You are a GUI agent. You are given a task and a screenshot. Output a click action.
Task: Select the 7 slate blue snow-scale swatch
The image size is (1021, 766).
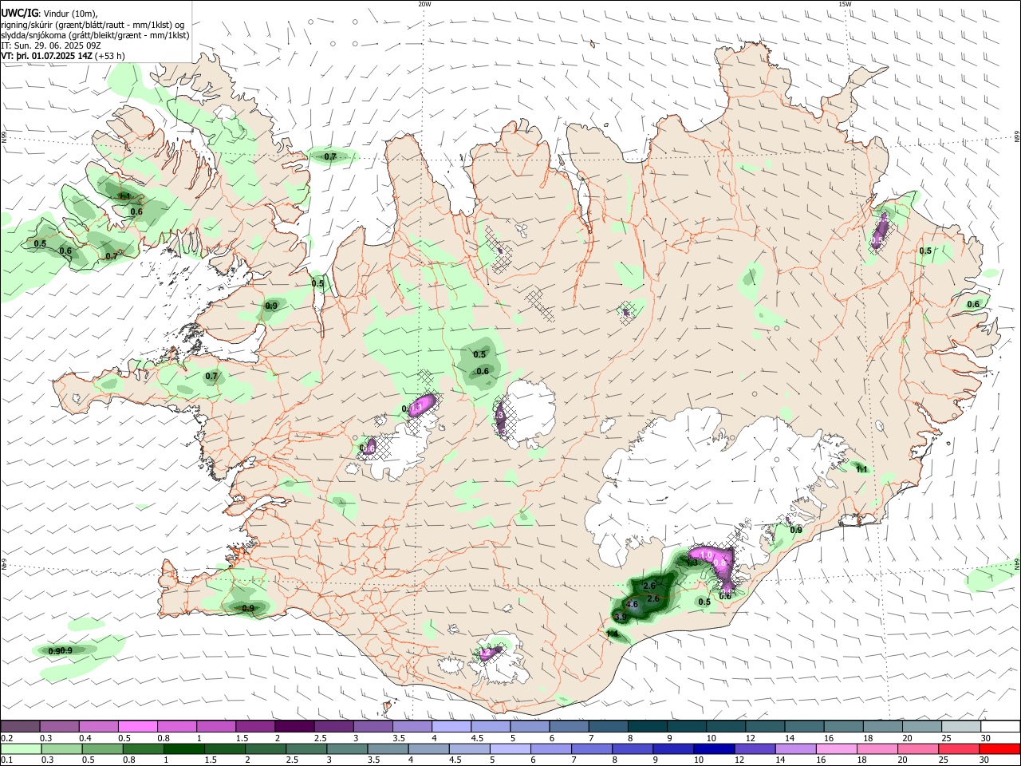[x=609, y=726]
